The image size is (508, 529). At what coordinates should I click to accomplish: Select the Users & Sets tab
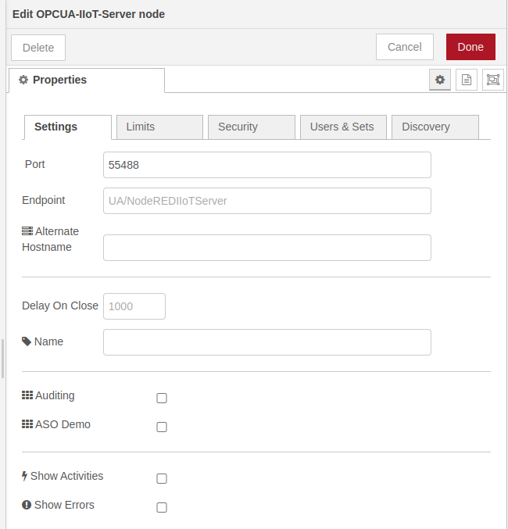click(x=342, y=127)
